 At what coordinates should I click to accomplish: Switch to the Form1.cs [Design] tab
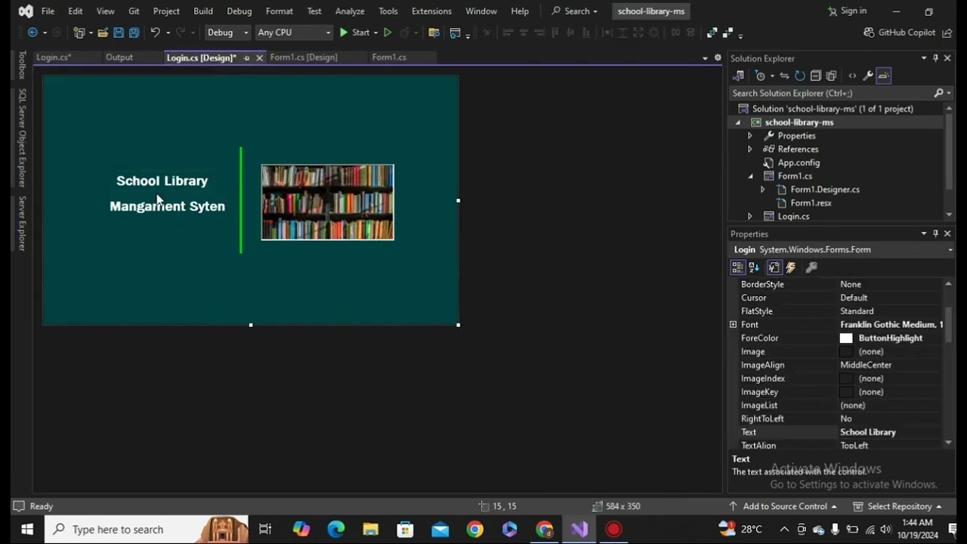click(304, 57)
